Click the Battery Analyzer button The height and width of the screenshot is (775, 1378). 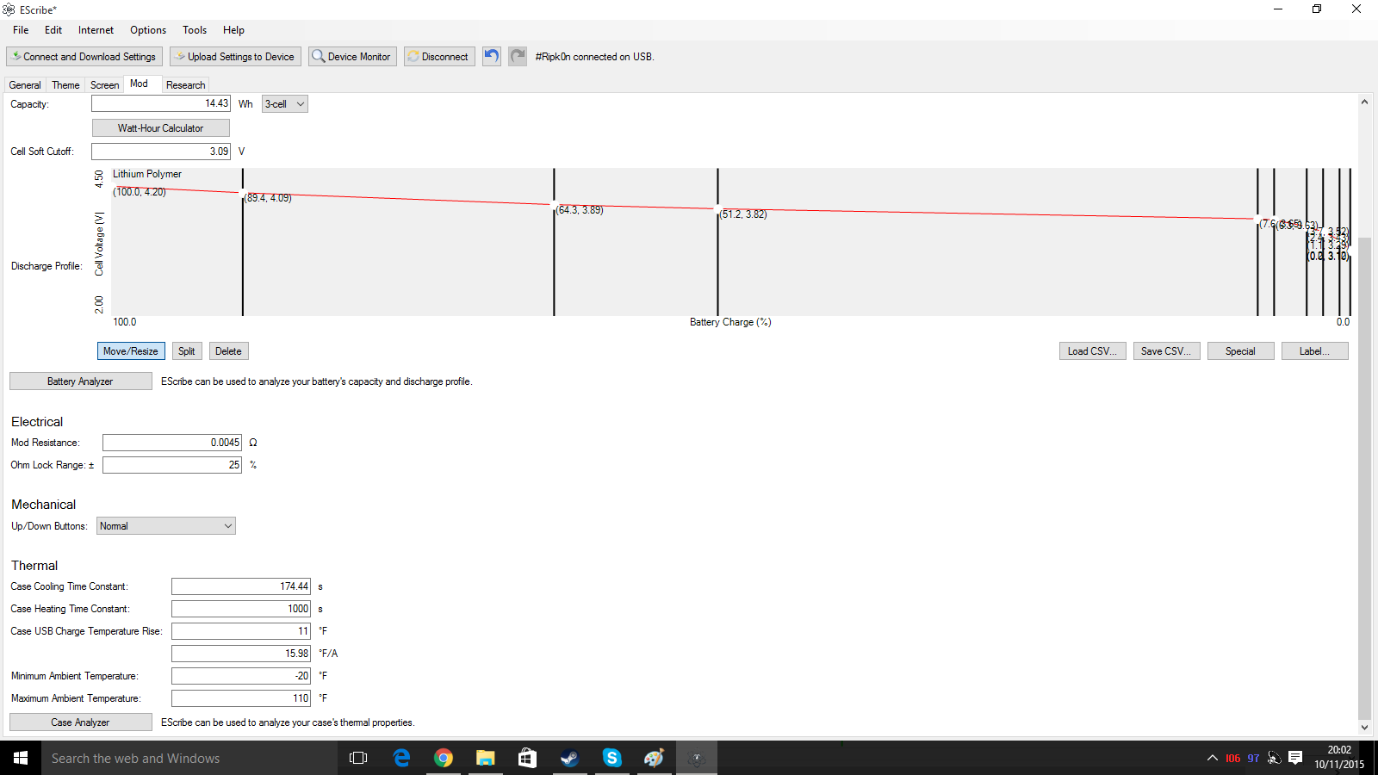click(x=80, y=381)
